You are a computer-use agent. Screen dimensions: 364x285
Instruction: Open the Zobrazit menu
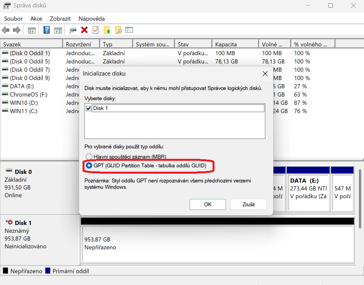tap(60, 19)
